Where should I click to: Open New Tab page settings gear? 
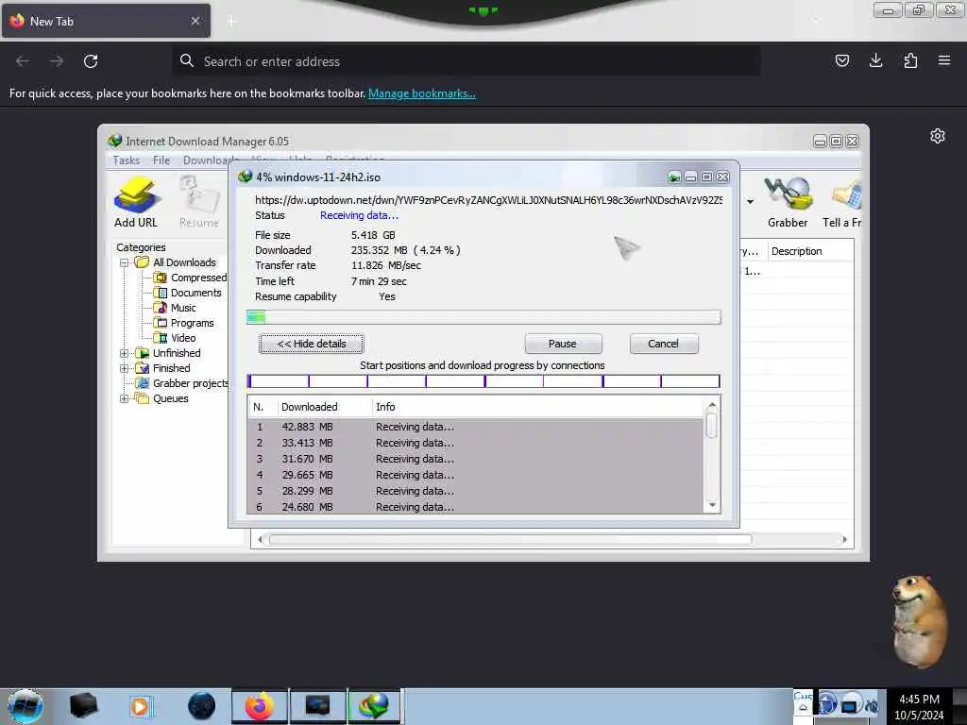[938, 136]
